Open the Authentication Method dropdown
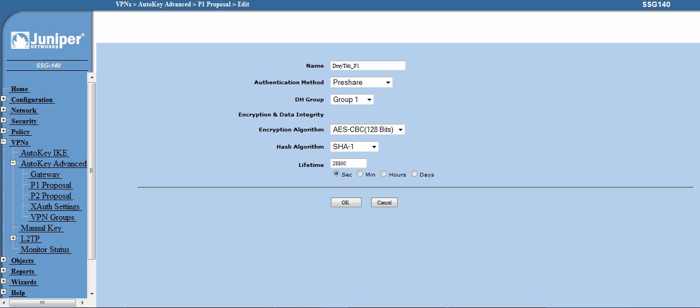The image size is (700, 308). pos(361,83)
